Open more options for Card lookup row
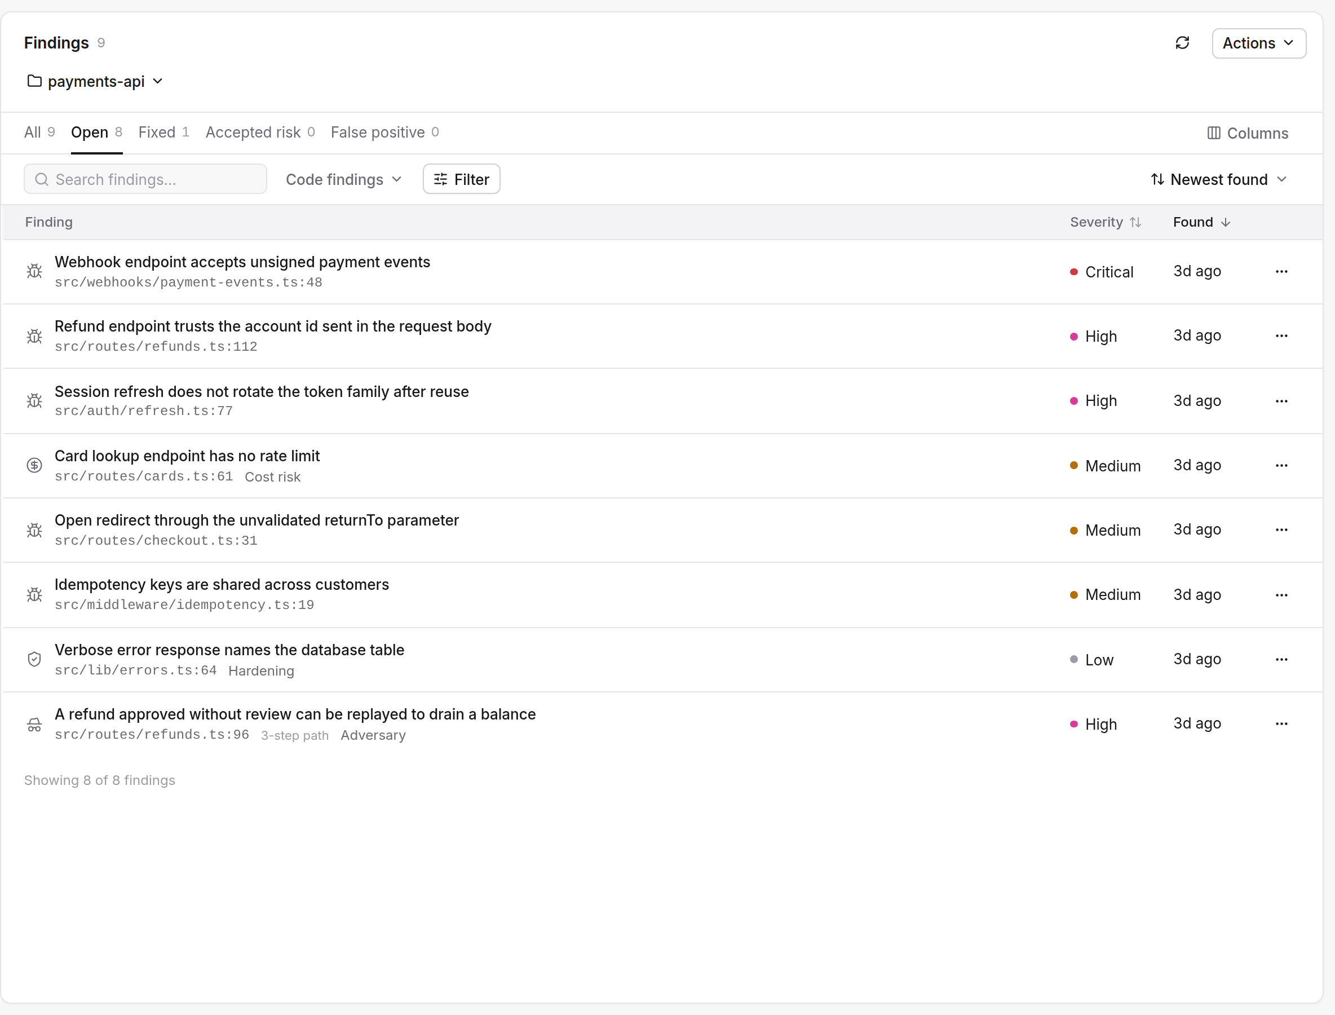Screen dimensions: 1335x1015 tap(1281, 465)
